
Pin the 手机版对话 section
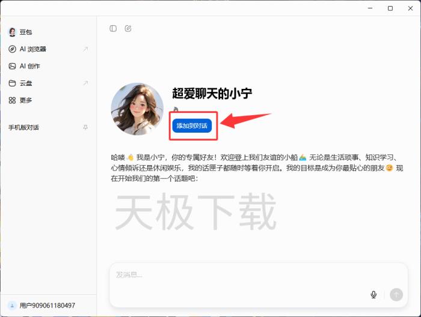coord(85,127)
